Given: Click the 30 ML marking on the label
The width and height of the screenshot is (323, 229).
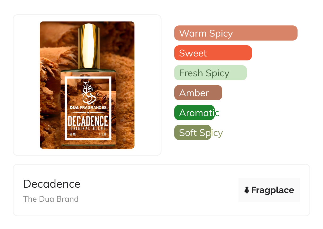Looking at the screenshot, I should (x=73, y=134).
